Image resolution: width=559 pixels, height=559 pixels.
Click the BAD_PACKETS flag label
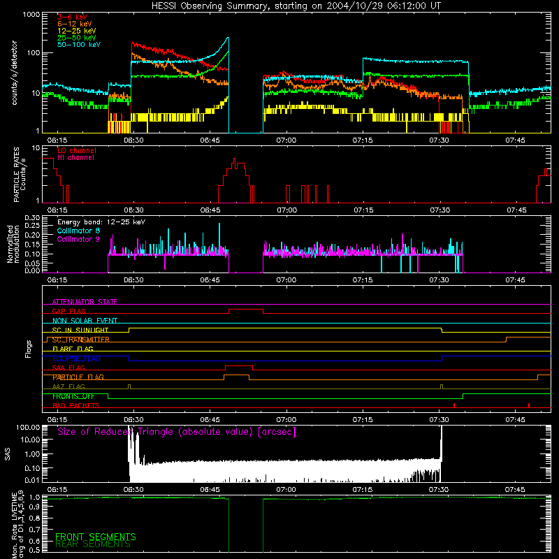[x=76, y=405]
